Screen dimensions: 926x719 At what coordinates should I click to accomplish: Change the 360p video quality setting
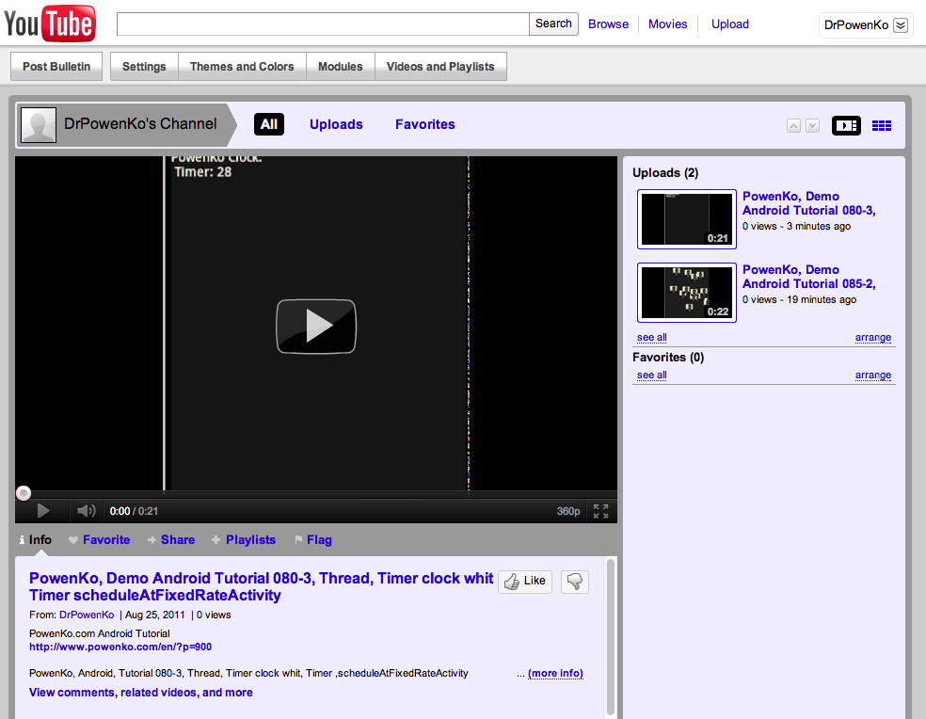[x=568, y=511]
